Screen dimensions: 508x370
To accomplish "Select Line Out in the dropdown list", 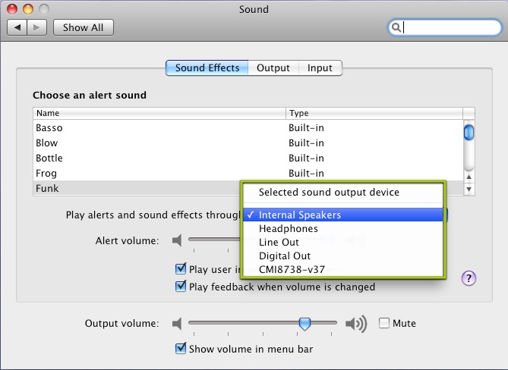I will (x=279, y=242).
